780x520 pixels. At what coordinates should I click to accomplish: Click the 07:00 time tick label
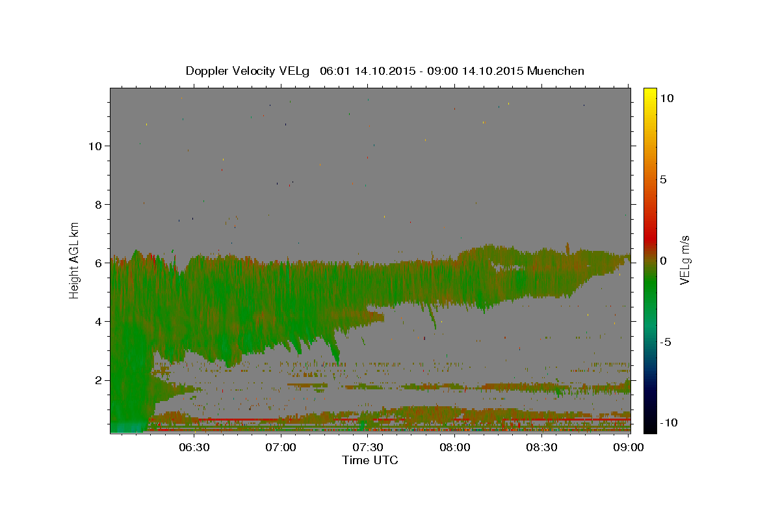pos(281,447)
